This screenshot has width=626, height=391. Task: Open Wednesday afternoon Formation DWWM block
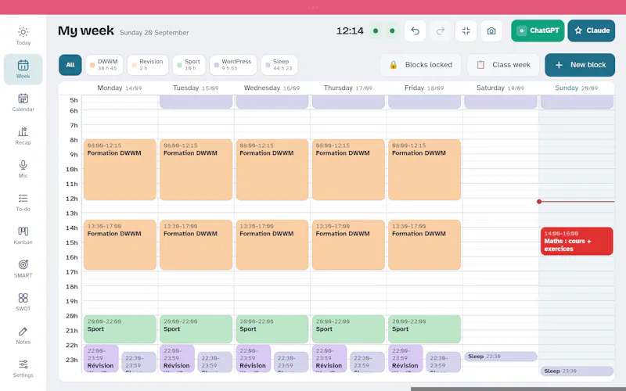272,245
